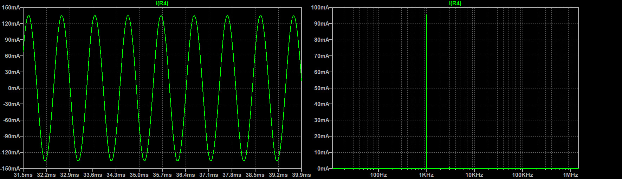Click the -60mA axis label
Screen dimensions: 622x179
(x=12, y=120)
